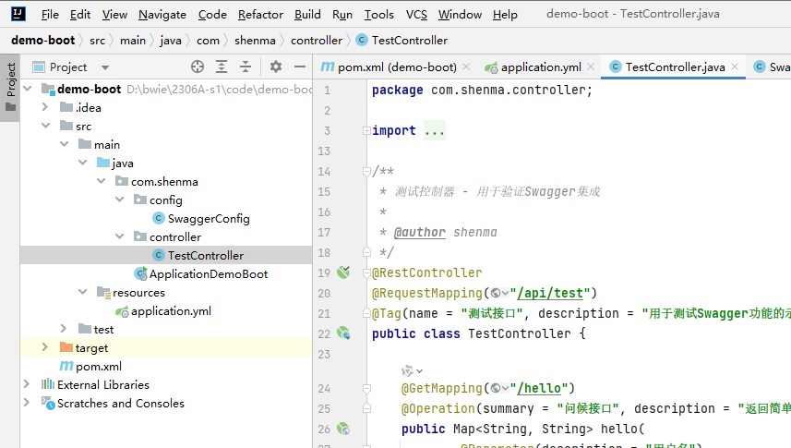Click the shenma breadcrumb in navigation bar

coord(255,40)
